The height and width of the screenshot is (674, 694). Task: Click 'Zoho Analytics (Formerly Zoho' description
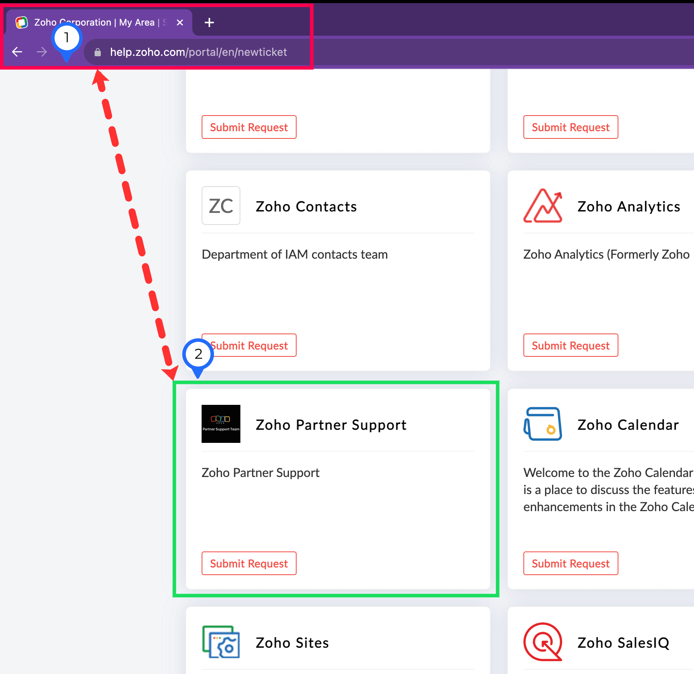pyautogui.click(x=607, y=254)
